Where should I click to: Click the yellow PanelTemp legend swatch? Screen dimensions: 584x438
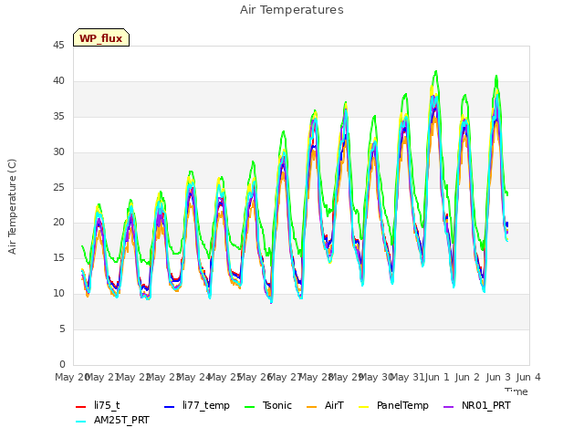pos(364,407)
